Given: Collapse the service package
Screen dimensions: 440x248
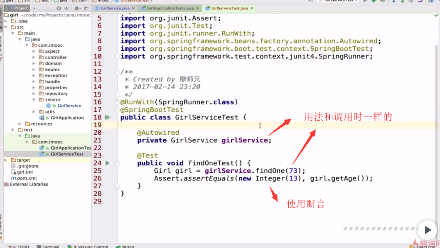Looking at the screenshot, I should click(x=34, y=99).
